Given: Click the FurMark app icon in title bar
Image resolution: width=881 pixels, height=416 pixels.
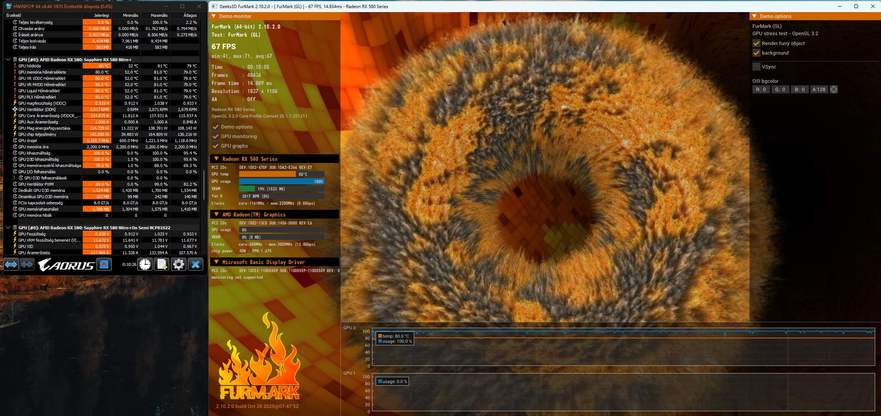Looking at the screenshot, I should pyautogui.click(x=214, y=6).
